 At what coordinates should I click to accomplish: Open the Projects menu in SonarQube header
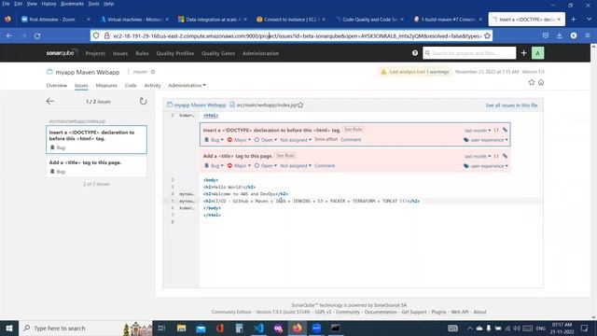click(x=95, y=53)
